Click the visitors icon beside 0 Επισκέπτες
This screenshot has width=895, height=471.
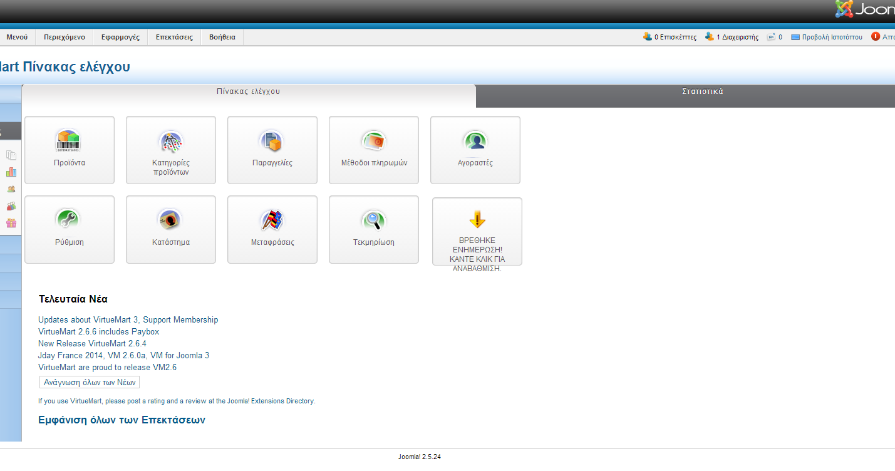(x=648, y=37)
